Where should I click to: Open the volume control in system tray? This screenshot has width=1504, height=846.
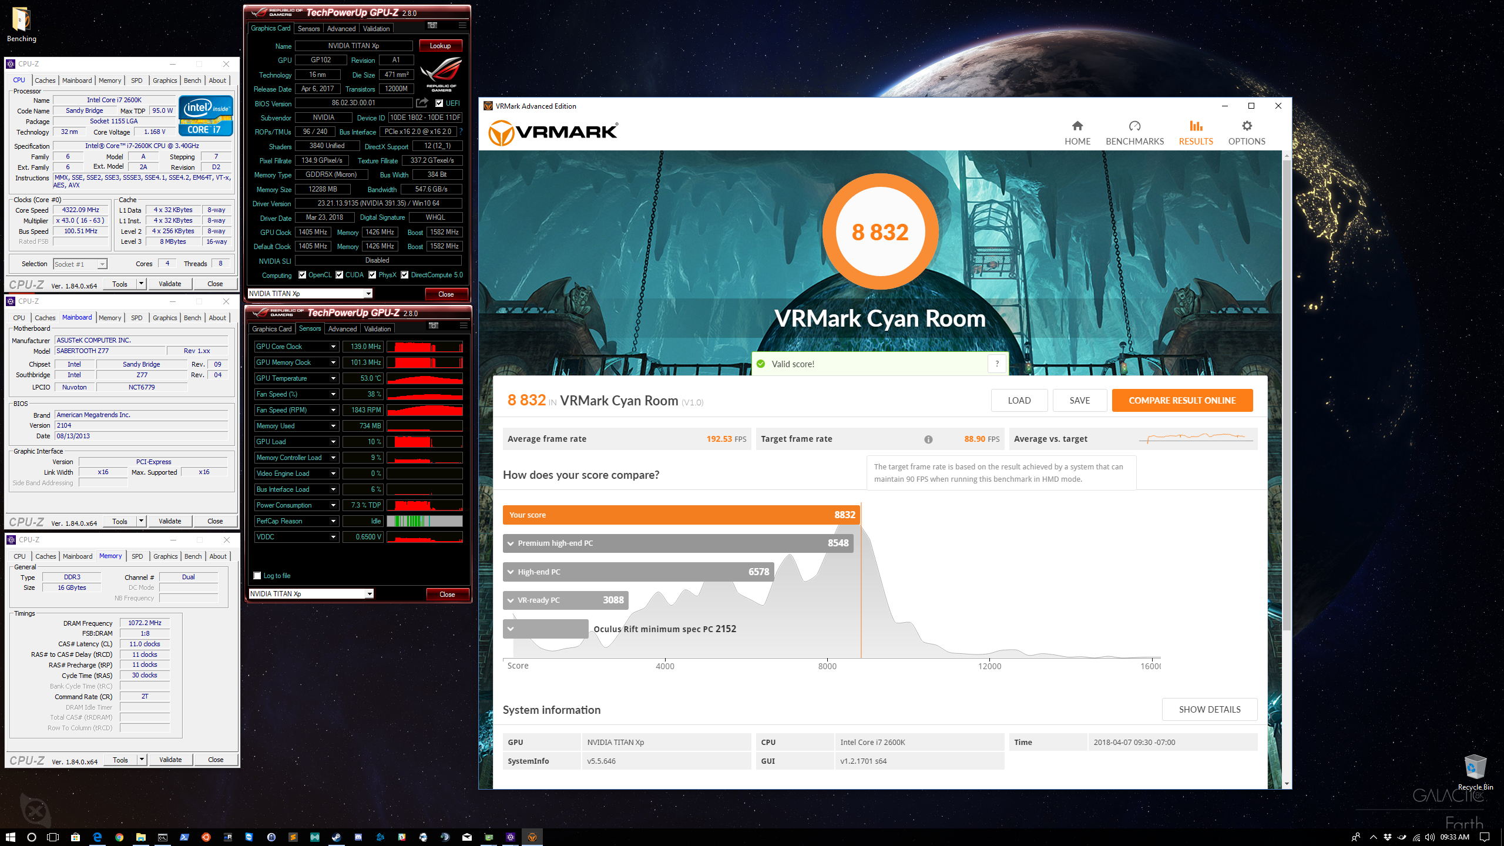[1429, 837]
